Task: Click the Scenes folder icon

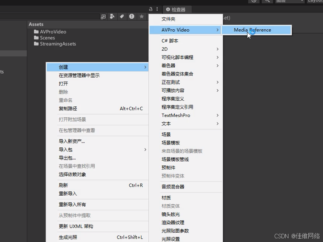Action: [36, 37]
